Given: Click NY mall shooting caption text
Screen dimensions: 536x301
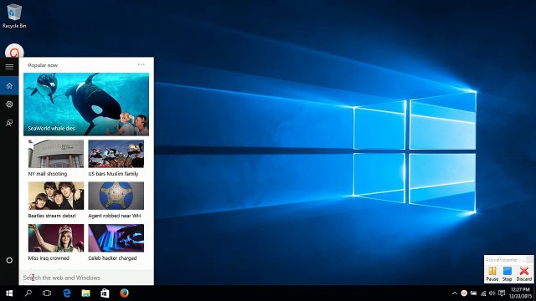Looking at the screenshot, I should [48, 174].
